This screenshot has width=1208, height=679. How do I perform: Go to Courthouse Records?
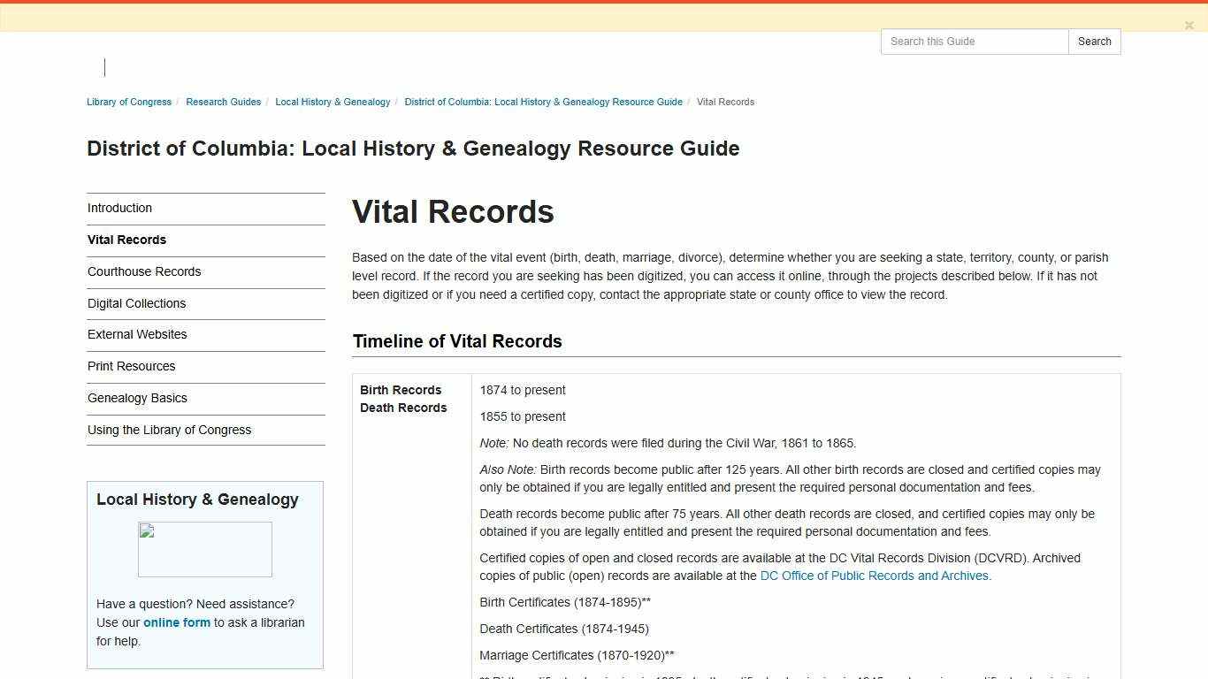[144, 271]
